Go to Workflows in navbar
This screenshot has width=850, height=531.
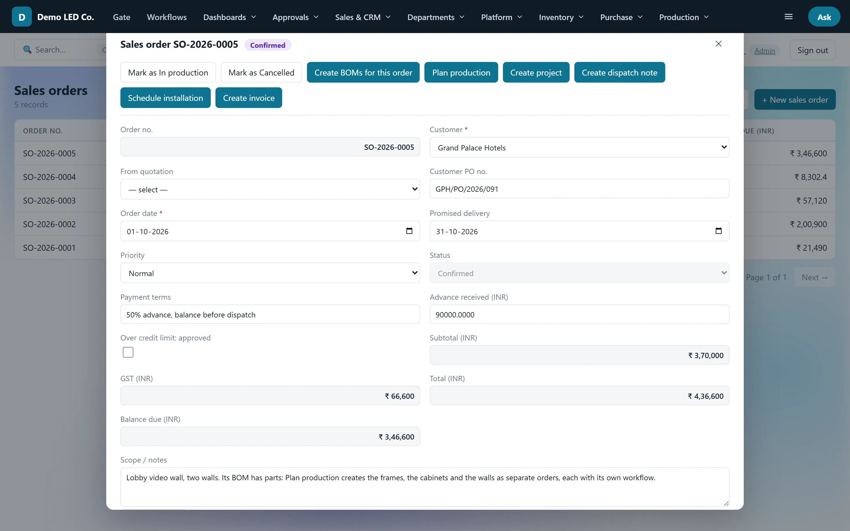[x=167, y=17]
